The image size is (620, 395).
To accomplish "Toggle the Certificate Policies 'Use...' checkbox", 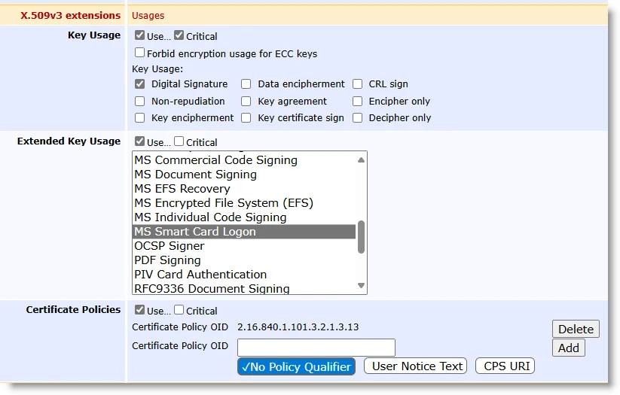I will (139, 310).
